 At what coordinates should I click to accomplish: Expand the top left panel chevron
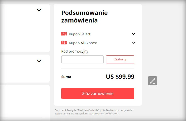point(39,10)
